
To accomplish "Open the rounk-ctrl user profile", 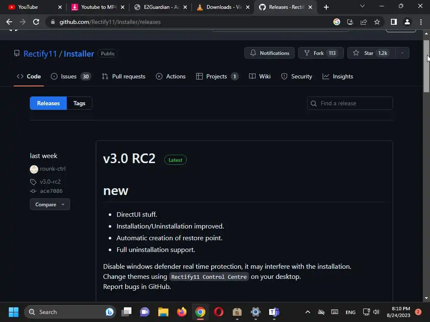I will [52, 169].
